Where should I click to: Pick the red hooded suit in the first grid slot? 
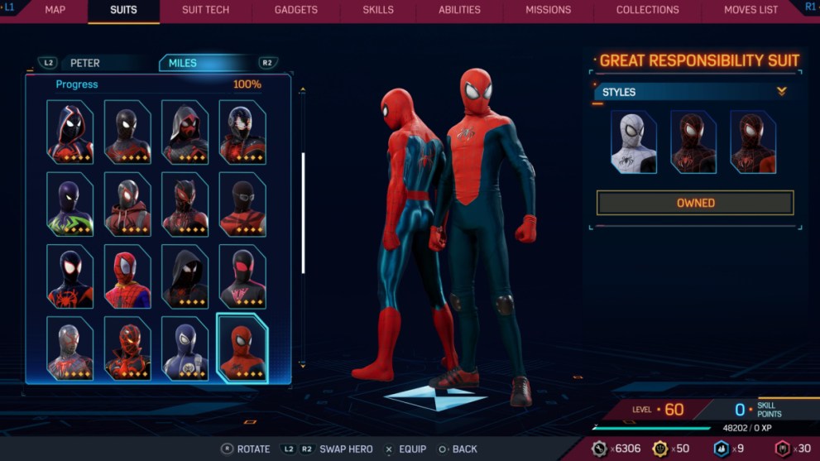(70, 132)
